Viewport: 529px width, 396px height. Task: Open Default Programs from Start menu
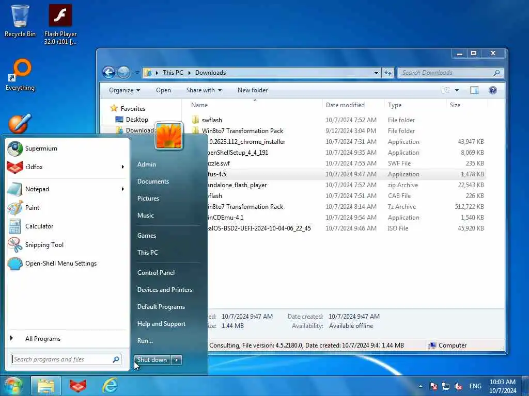tap(161, 307)
